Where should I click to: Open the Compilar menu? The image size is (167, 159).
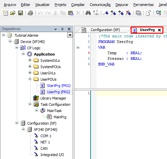(78, 5)
